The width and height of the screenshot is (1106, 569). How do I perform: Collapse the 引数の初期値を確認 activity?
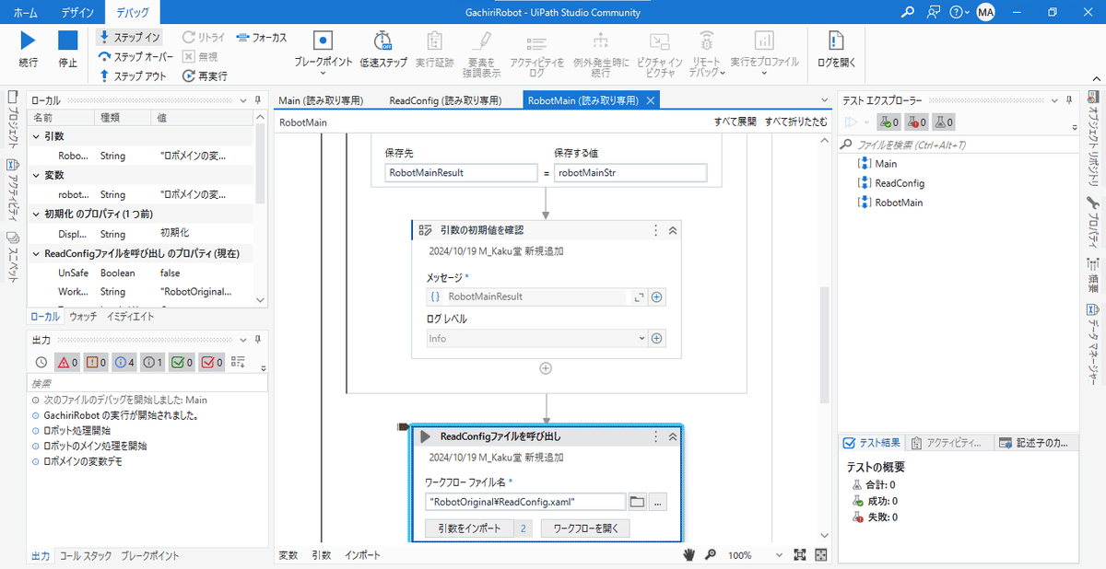click(672, 231)
